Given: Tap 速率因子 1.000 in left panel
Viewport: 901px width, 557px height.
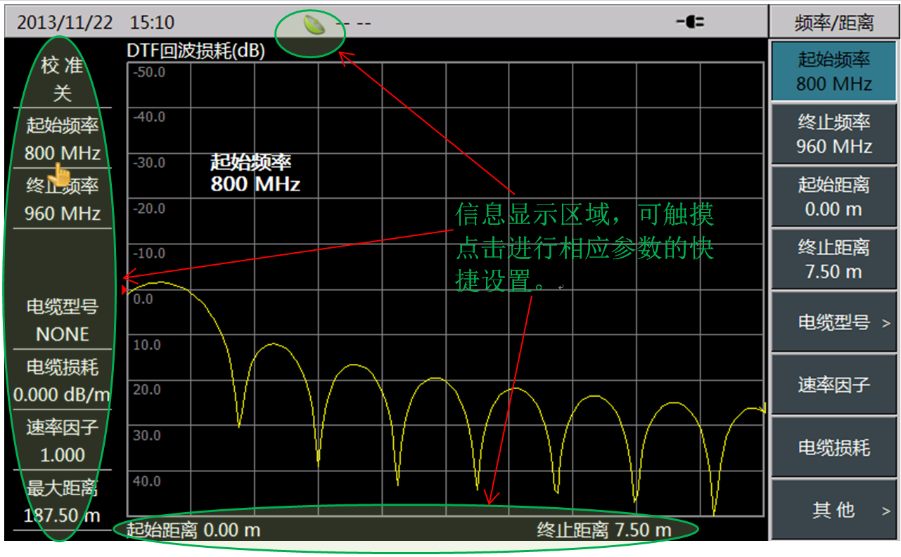Looking at the screenshot, I should [62, 441].
